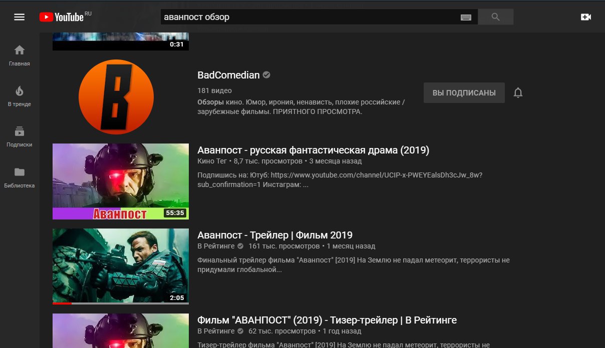Toggle BadComedian notification bell
The width and height of the screenshot is (605, 348).
tap(518, 93)
